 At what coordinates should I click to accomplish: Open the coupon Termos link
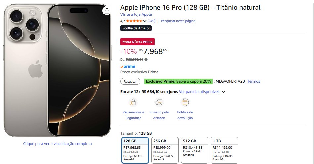point(253,81)
